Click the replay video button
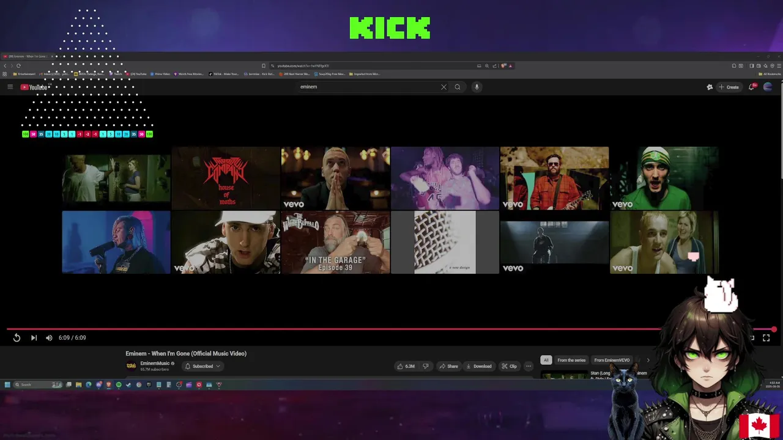Viewport: 783px width, 440px height. (x=17, y=337)
